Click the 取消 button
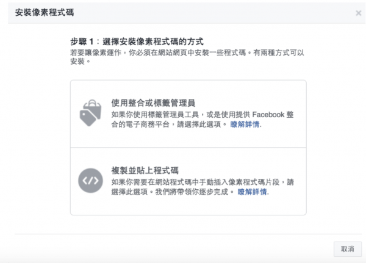The width and height of the screenshot is (366, 263). pos(348,249)
